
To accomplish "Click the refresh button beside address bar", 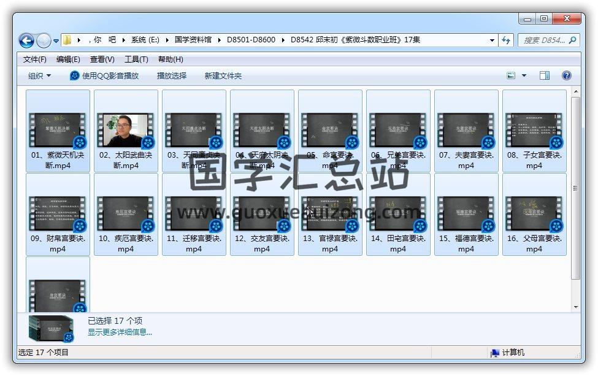I will (x=506, y=40).
